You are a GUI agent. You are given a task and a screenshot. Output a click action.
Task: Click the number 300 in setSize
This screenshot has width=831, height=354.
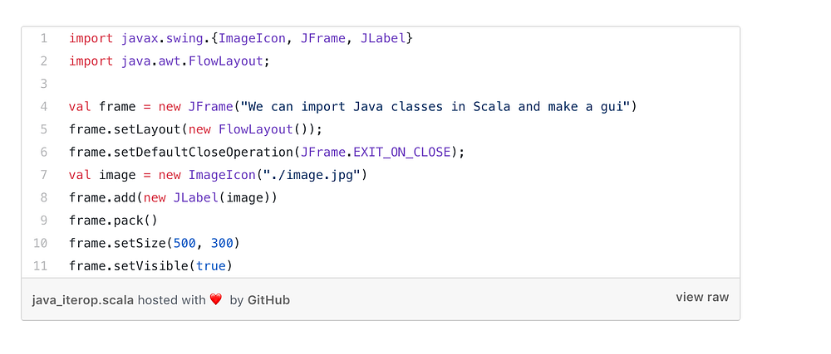tap(222, 243)
